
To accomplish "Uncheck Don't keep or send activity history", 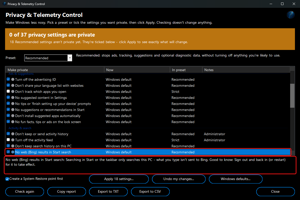I will (x=8, y=134).
